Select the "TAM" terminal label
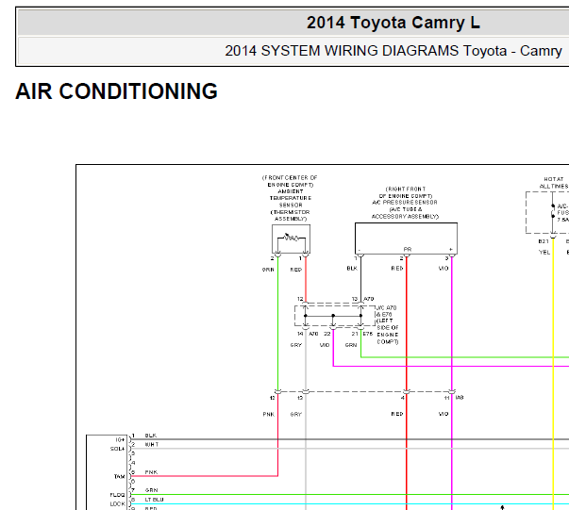Image resolution: width=569 pixels, height=510 pixels. pos(120,477)
